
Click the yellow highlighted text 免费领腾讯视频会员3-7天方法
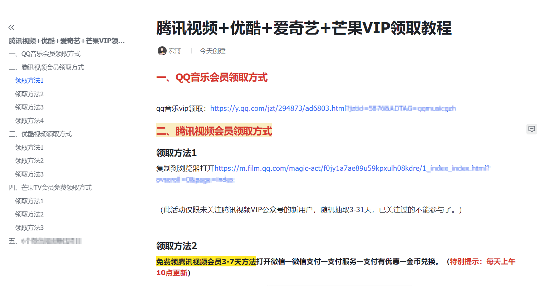coord(205,261)
